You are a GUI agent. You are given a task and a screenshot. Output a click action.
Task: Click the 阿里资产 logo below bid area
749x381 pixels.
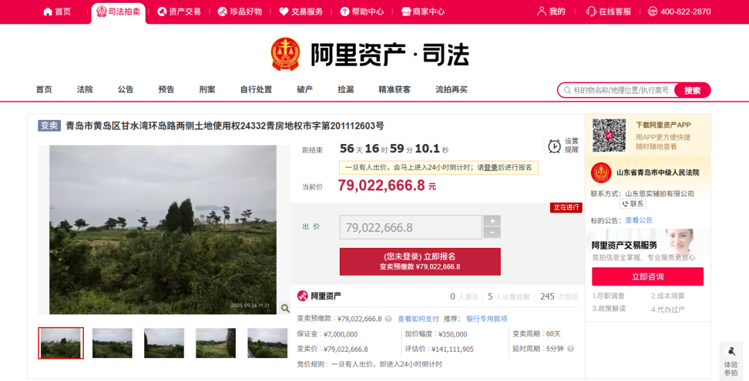319,296
